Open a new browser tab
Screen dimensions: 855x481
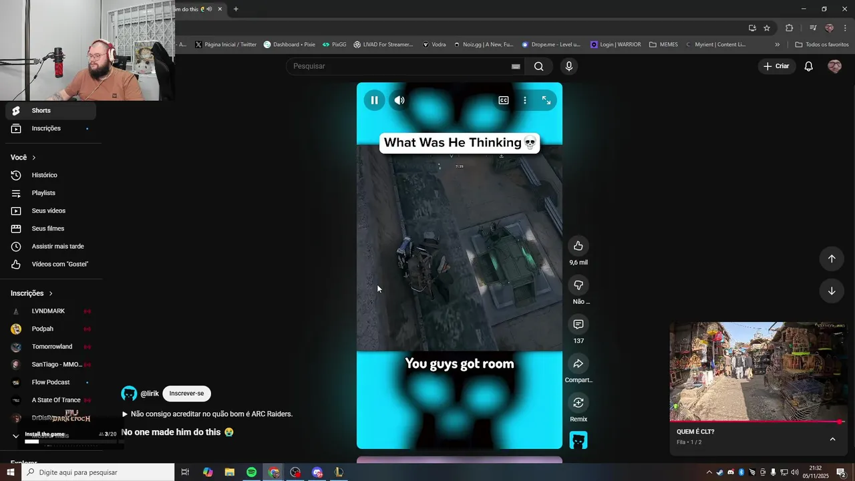coord(236,9)
